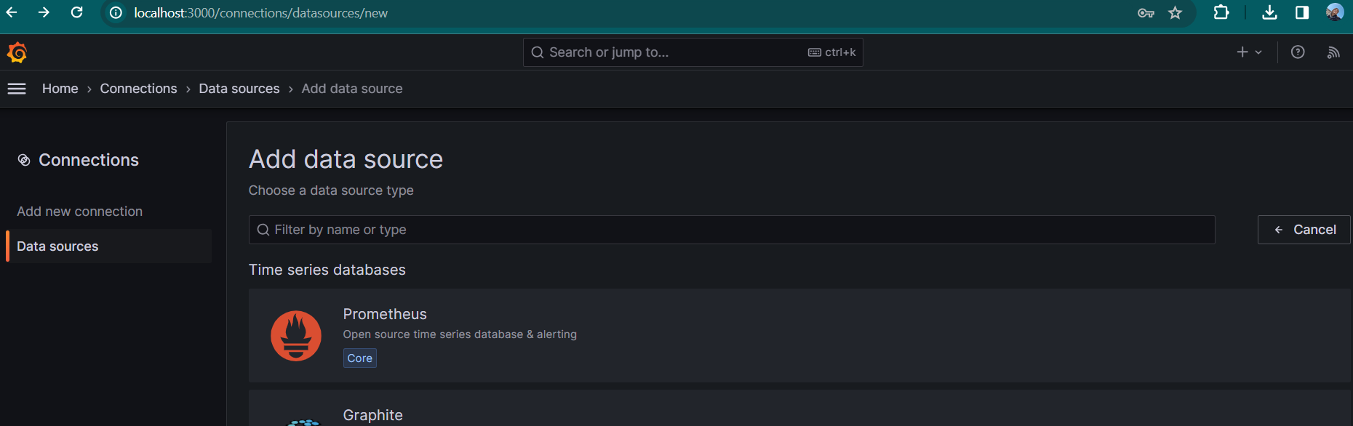Open browser profile avatar
Image resolution: width=1353 pixels, height=426 pixels.
tap(1334, 12)
